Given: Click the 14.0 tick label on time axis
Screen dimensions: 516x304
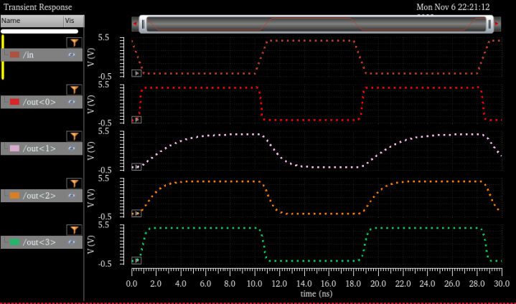Looking at the screenshot, I should [x=304, y=284].
